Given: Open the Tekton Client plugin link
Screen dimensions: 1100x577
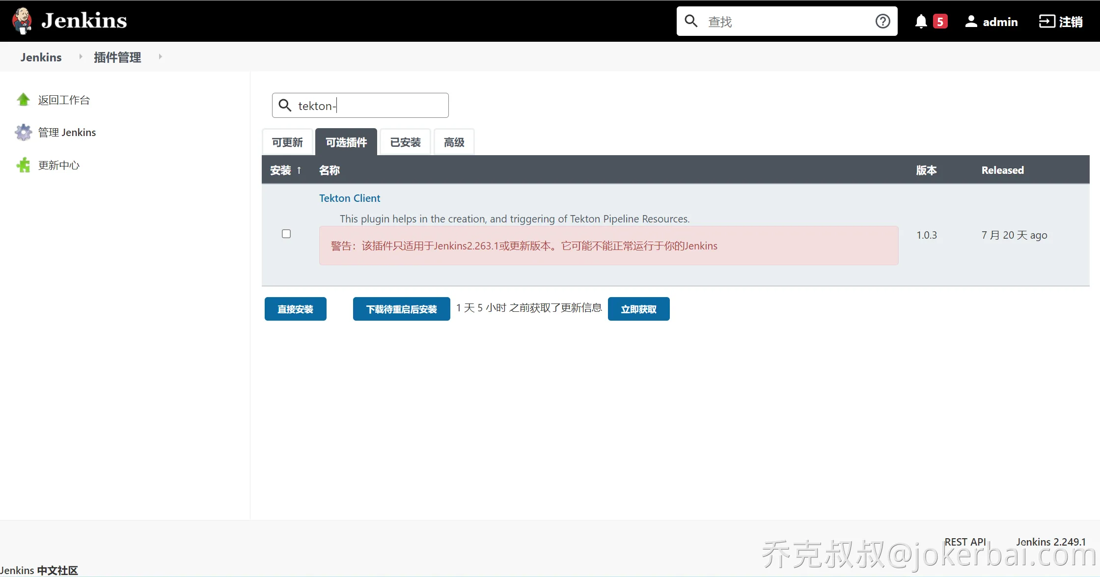Looking at the screenshot, I should point(350,198).
